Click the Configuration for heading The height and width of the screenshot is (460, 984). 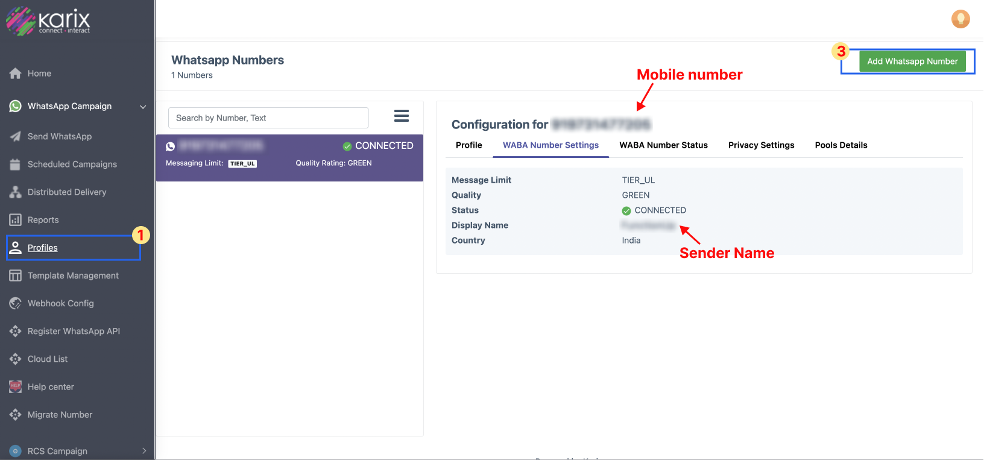[500, 125]
